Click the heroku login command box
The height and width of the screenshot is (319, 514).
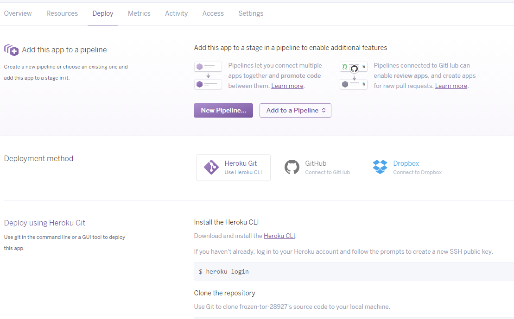point(354,271)
